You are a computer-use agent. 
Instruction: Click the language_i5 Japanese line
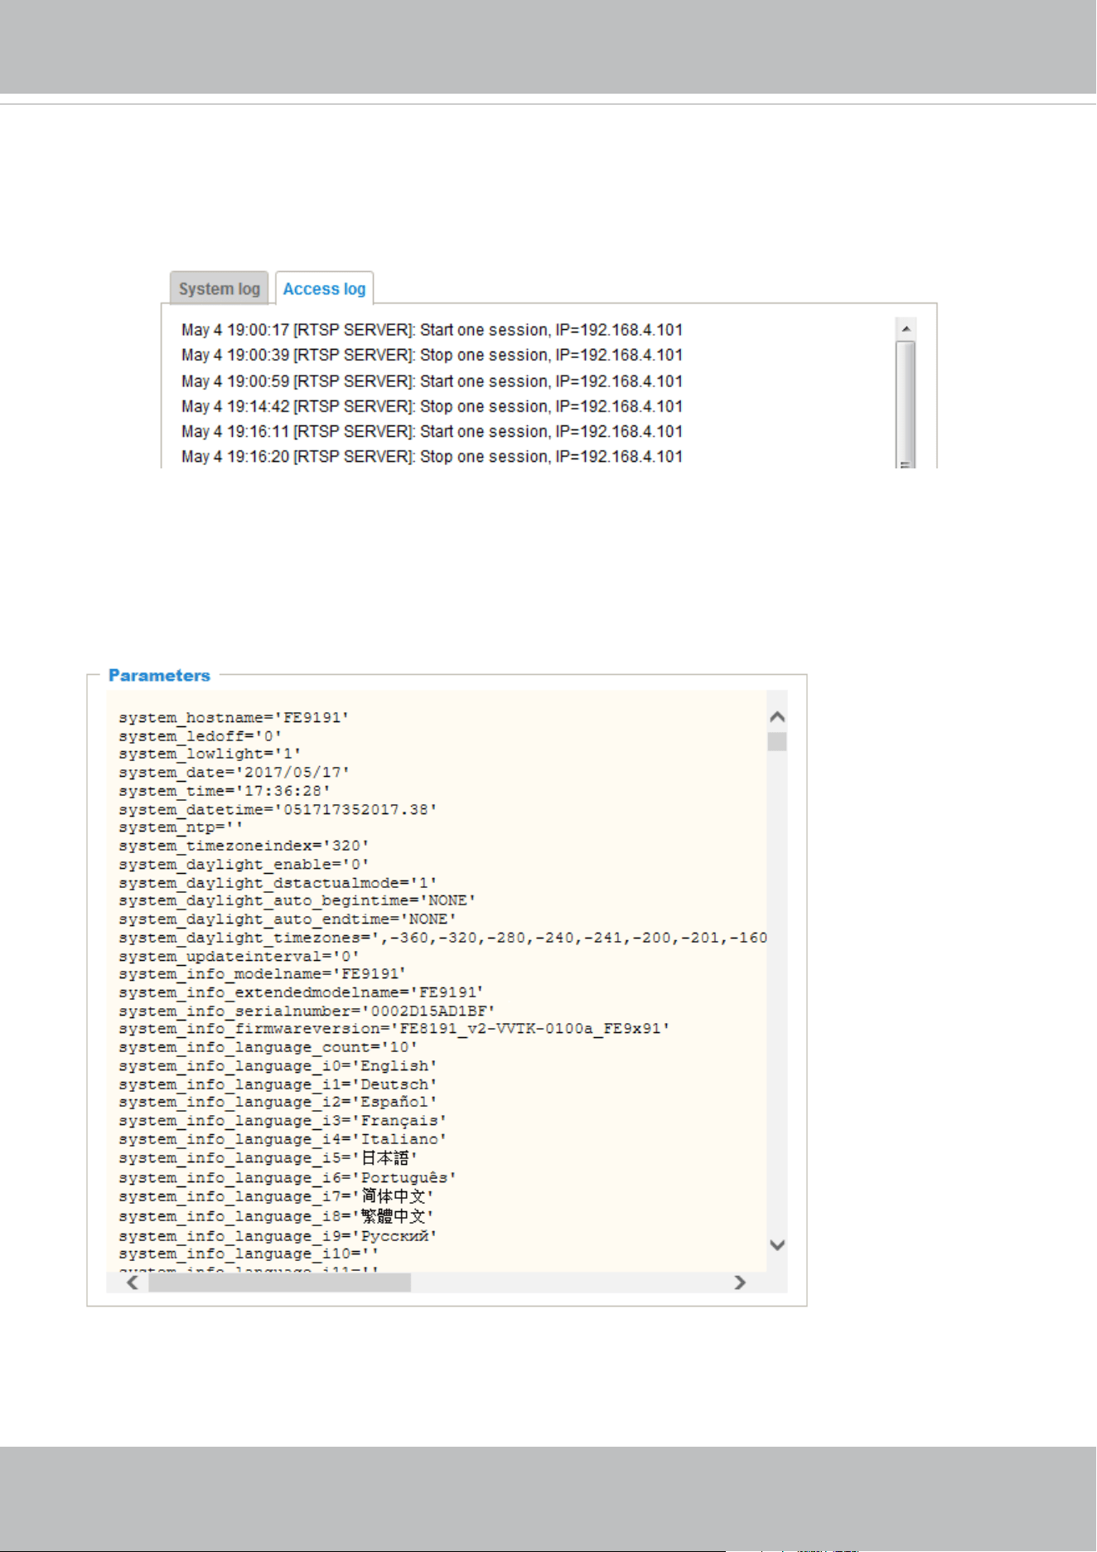(268, 1158)
